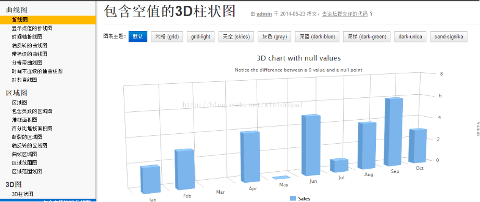Apply the dark-unica theme

410,37
